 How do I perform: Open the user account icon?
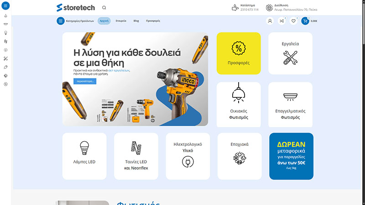click(270, 21)
